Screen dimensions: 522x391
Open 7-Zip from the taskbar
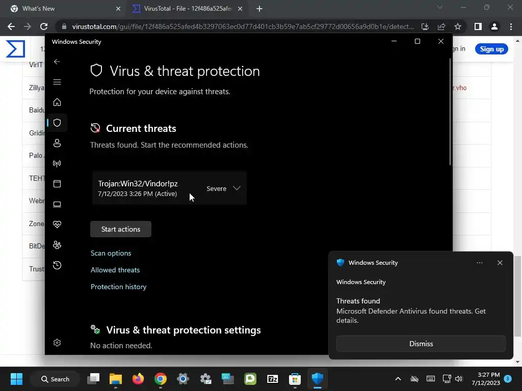pos(272,379)
